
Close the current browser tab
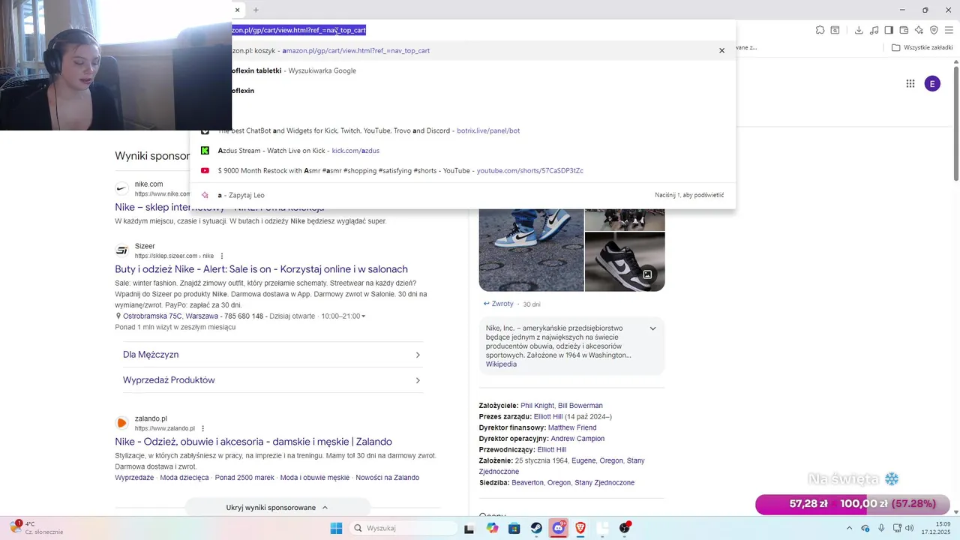pyautogui.click(x=237, y=10)
